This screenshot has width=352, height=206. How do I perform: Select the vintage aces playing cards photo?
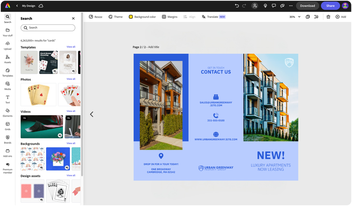pos(38,95)
